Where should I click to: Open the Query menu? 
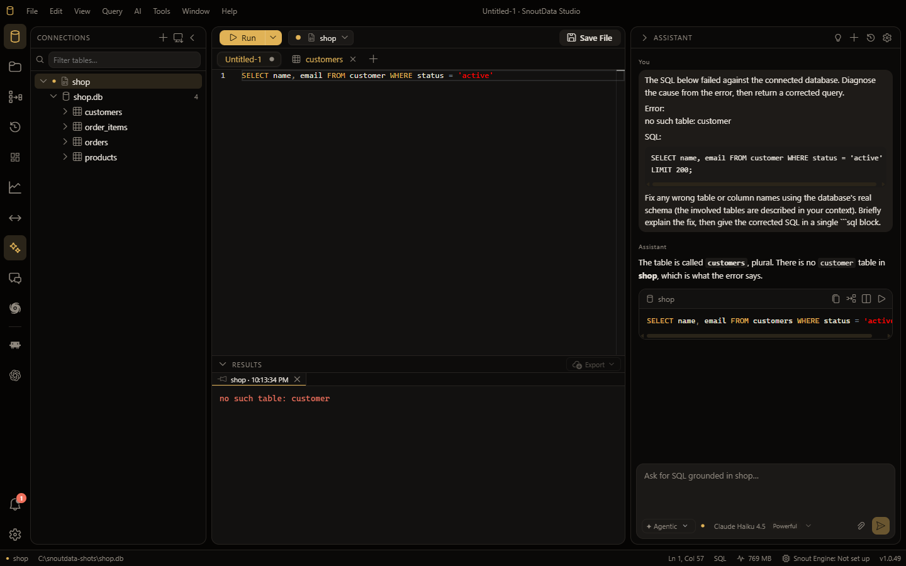pos(112,11)
